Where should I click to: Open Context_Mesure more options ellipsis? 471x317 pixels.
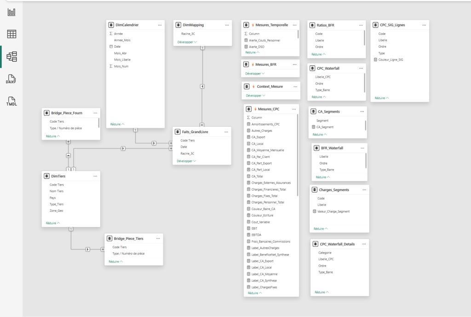(x=295, y=87)
